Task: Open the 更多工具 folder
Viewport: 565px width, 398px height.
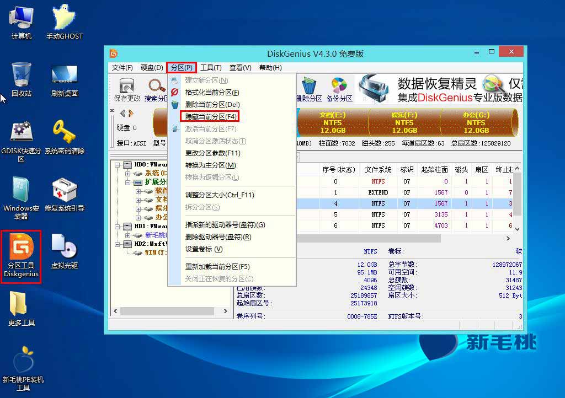Action: tap(22, 309)
